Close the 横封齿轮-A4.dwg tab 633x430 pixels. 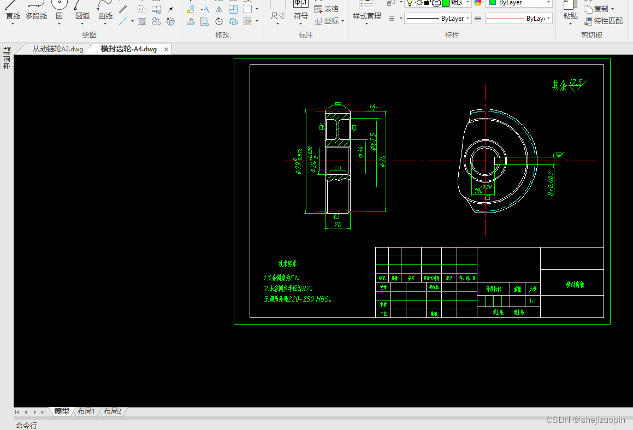[166, 49]
